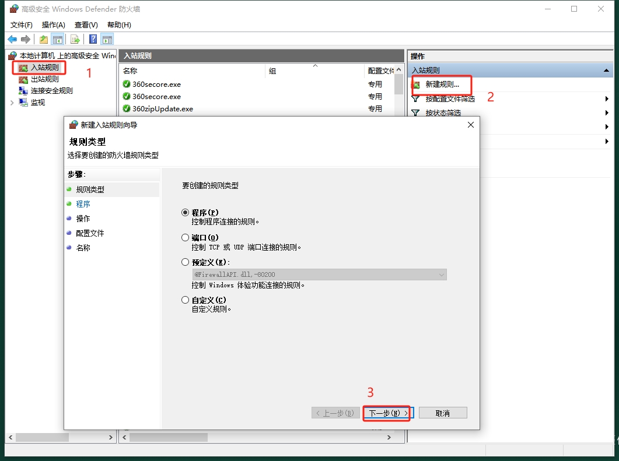The width and height of the screenshot is (619, 461).
Task: Click the 新建规则 icon in actions pane
Action: pyautogui.click(x=416, y=85)
